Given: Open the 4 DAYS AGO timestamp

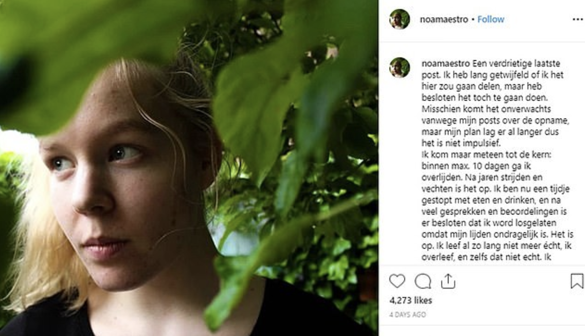Looking at the screenshot, I should pos(408,314).
